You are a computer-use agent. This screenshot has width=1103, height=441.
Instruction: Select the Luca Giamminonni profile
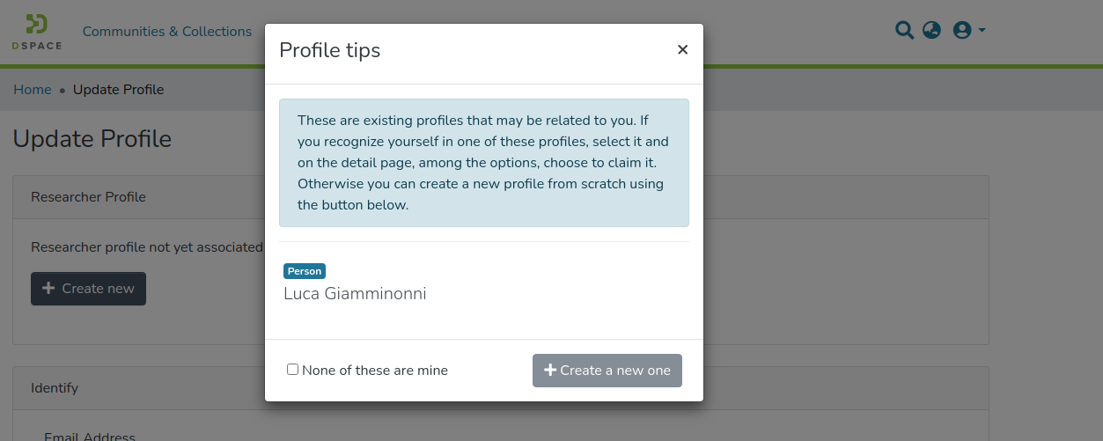click(355, 294)
